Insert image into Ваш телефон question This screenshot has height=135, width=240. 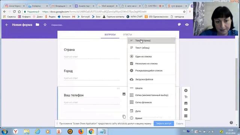pos(124,94)
